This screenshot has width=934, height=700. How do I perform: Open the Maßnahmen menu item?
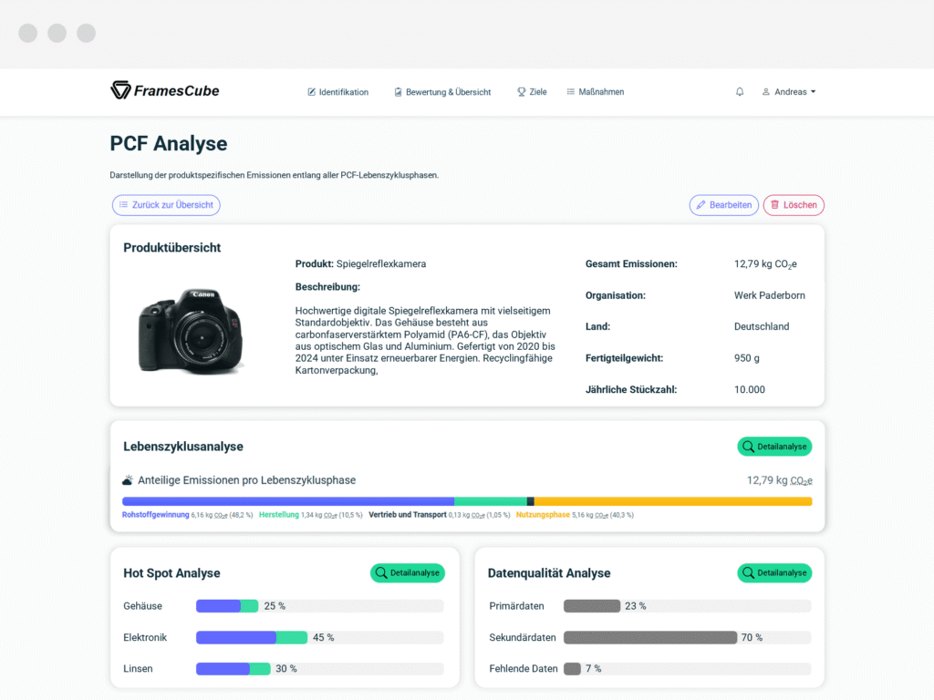(595, 92)
